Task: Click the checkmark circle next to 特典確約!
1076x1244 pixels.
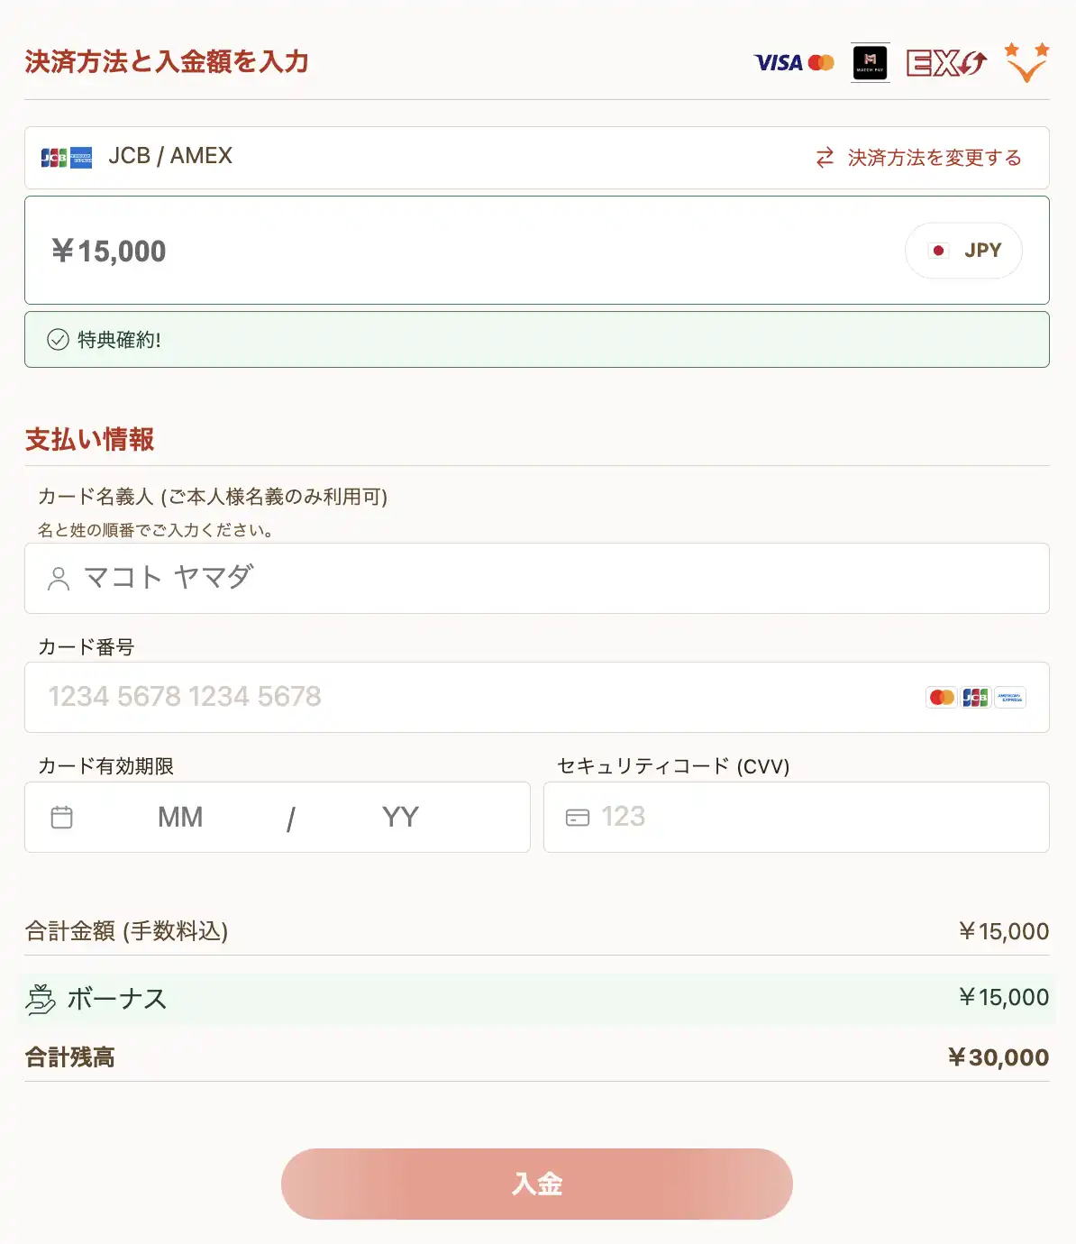Action: tap(58, 340)
